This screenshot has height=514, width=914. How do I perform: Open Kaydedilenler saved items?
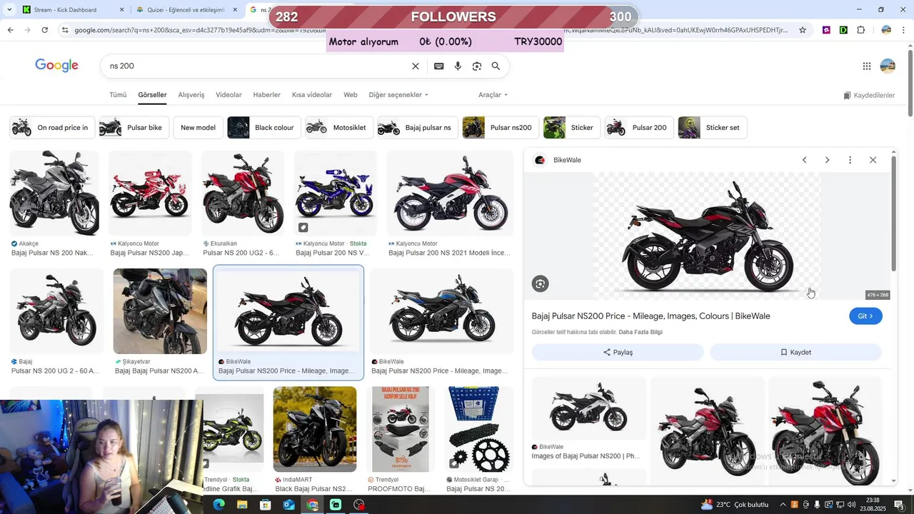click(869, 96)
